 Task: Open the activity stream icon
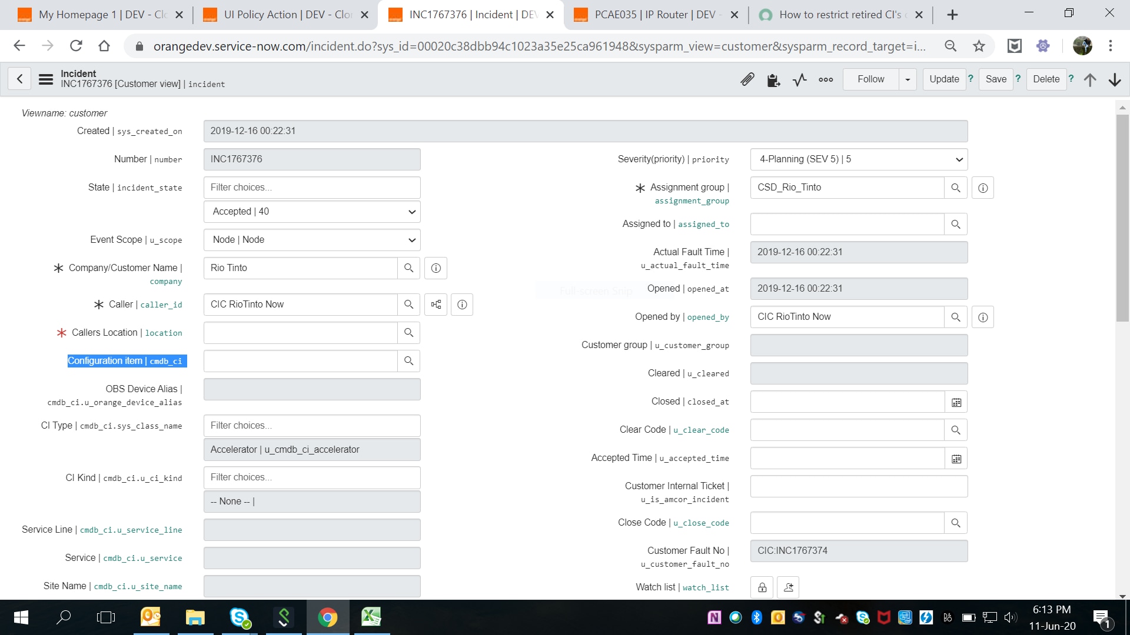tap(799, 79)
